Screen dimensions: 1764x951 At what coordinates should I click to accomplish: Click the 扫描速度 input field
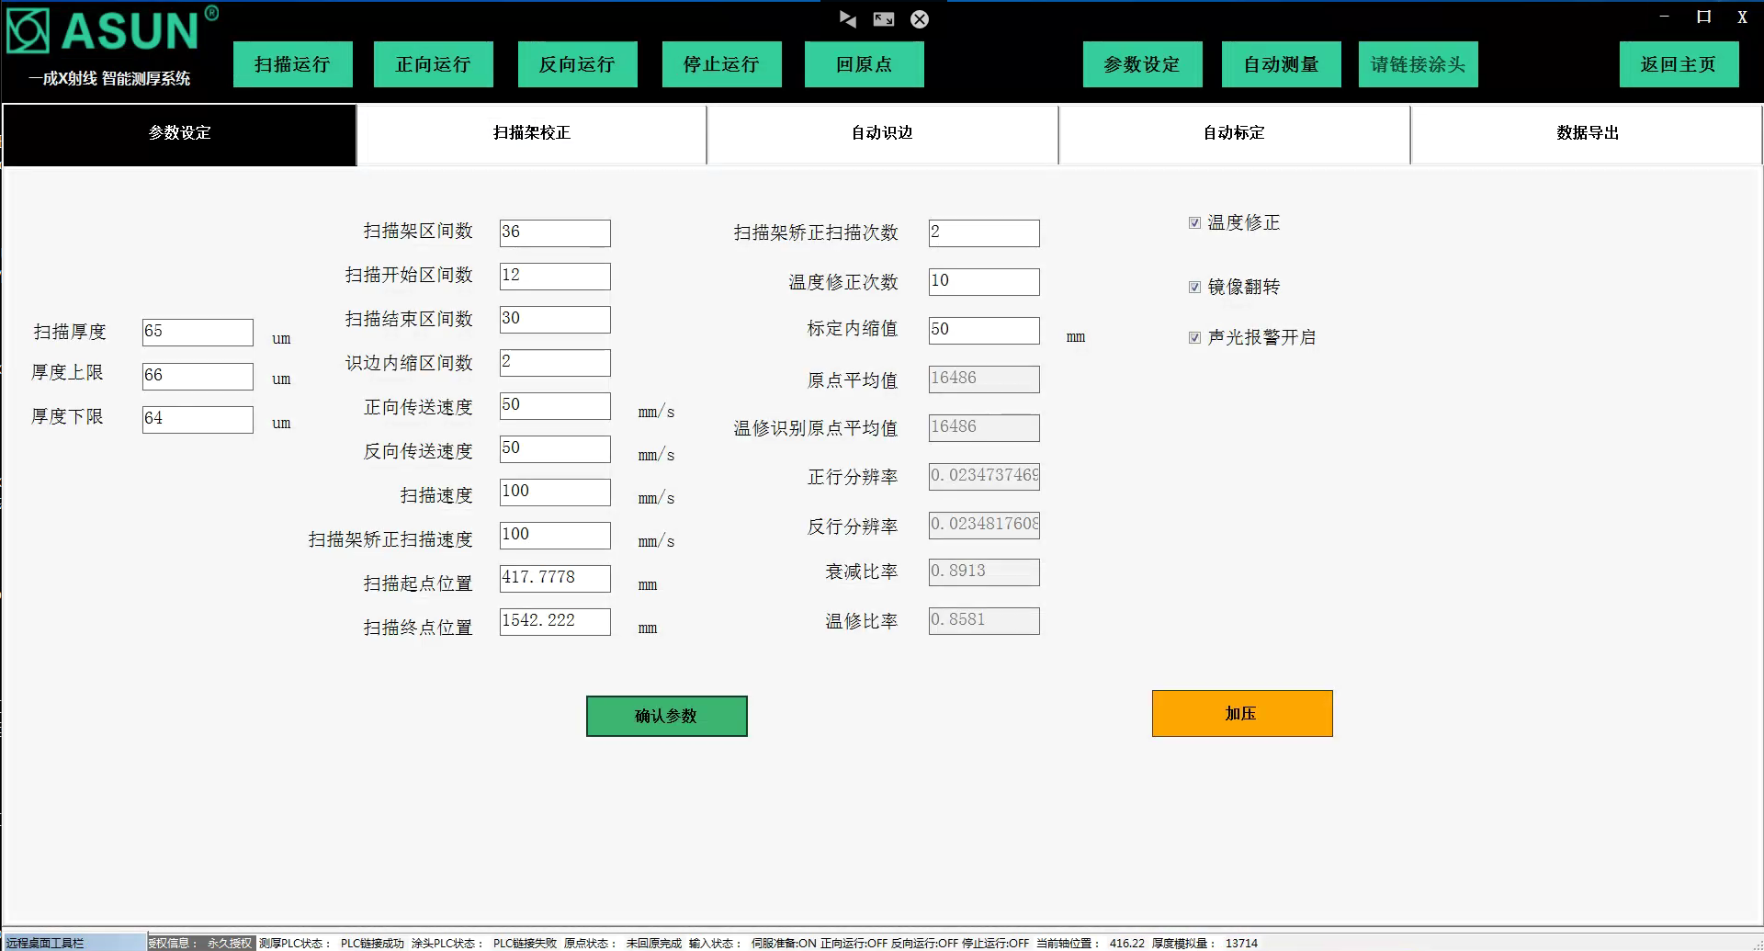[554, 492]
